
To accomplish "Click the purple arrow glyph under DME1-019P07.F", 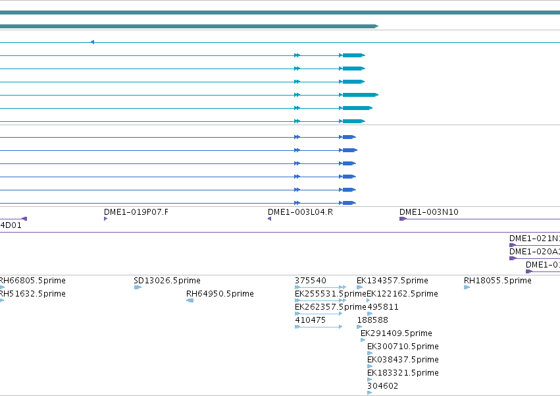I will pos(106,219).
